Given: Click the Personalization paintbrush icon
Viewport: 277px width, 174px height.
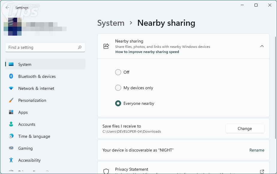Looking at the screenshot, I should coord(11,100).
